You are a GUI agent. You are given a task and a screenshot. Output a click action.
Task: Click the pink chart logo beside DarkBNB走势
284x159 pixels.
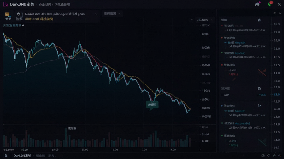pyautogui.click(x=6, y=4)
